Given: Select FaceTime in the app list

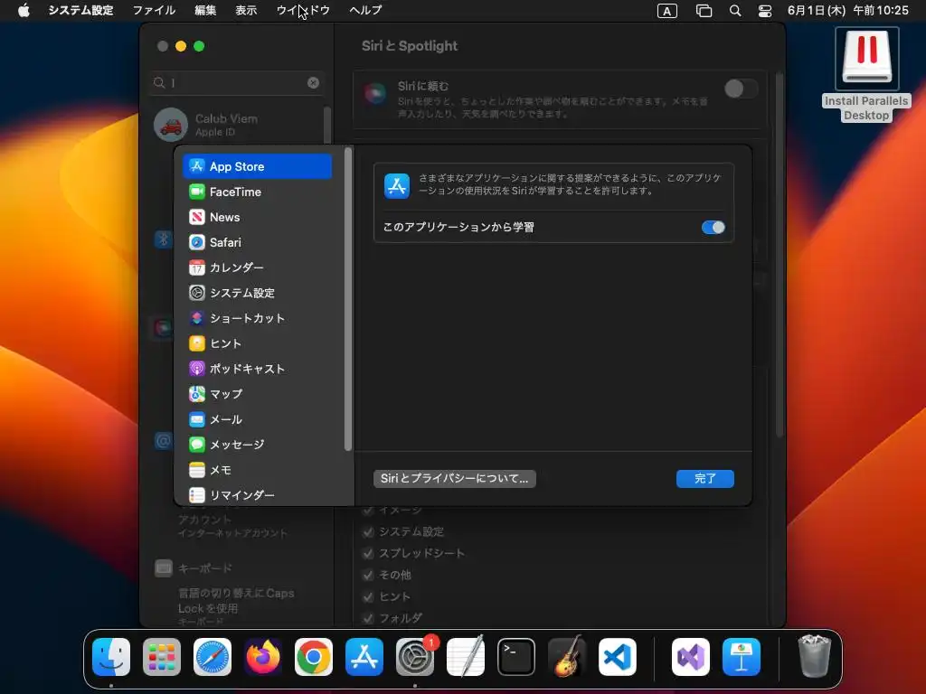Looking at the screenshot, I should 258,192.
